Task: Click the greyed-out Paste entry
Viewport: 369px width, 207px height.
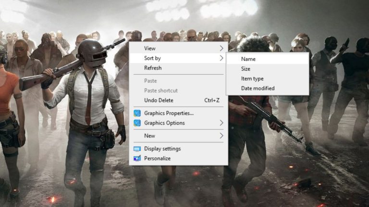Action: [x=150, y=81]
